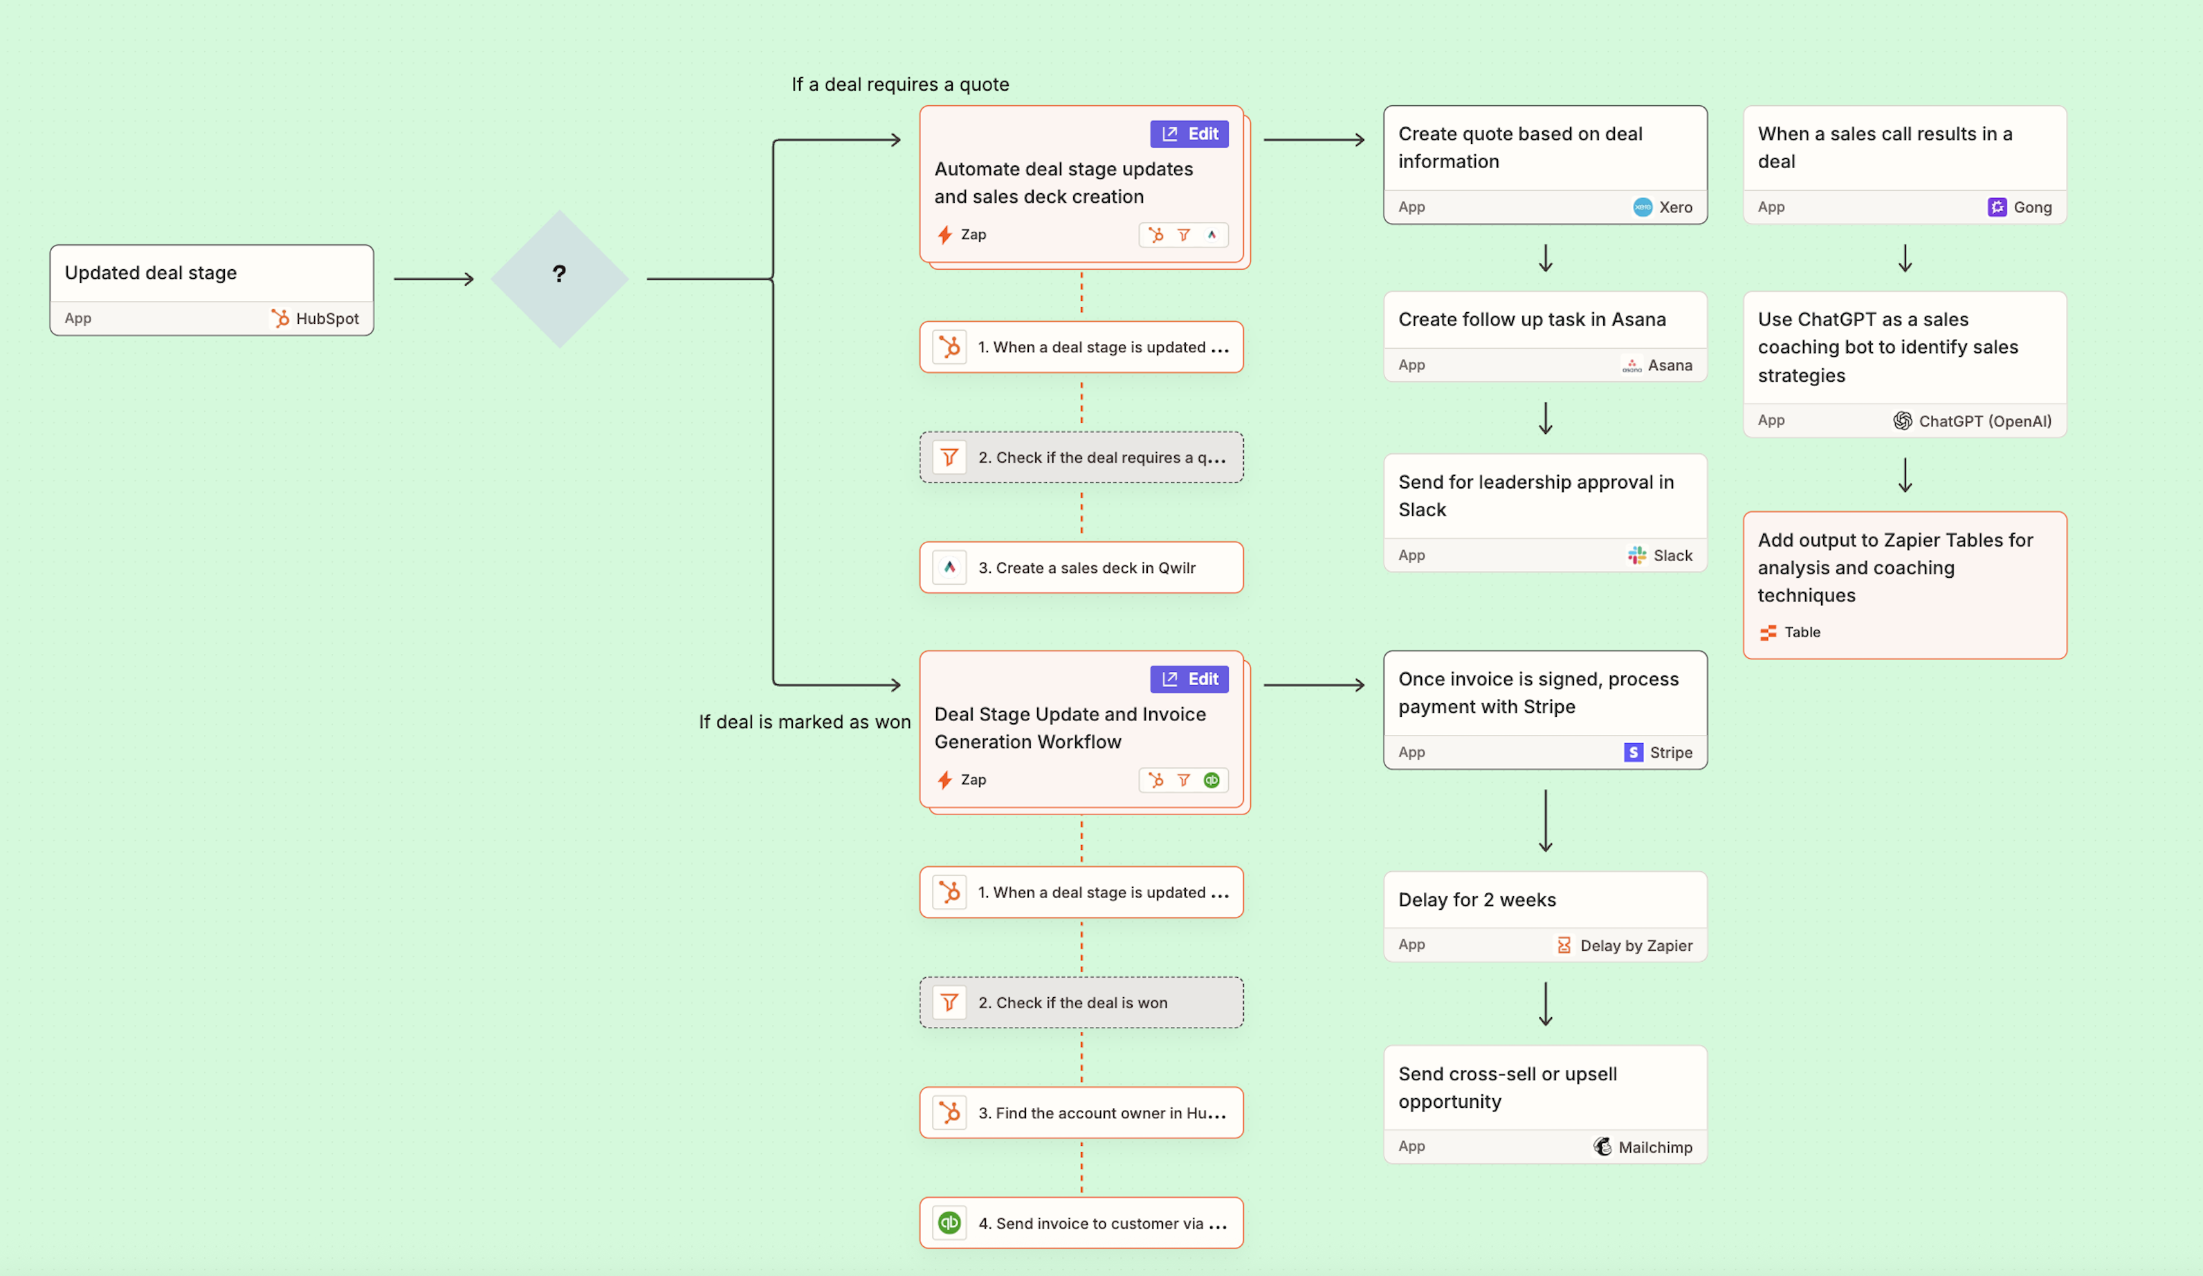Viewport: 2203px width, 1276px height.
Task: Click the Mailchimp icon in cross-sell card
Action: [x=1602, y=1147]
